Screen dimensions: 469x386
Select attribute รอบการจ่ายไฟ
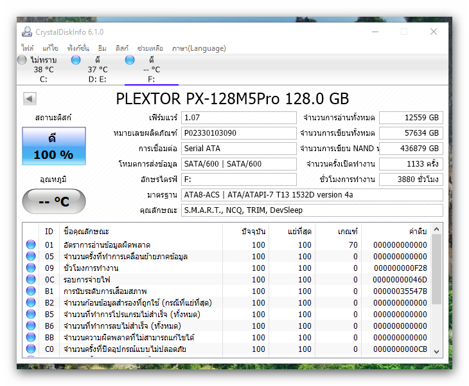pyautogui.click(x=87, y=280)
